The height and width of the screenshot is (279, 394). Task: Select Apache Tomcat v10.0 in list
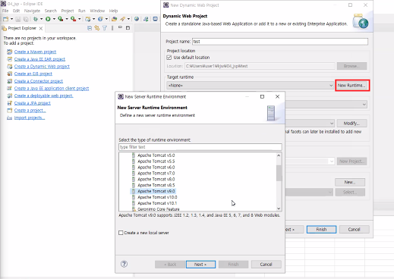click(157, 197)
